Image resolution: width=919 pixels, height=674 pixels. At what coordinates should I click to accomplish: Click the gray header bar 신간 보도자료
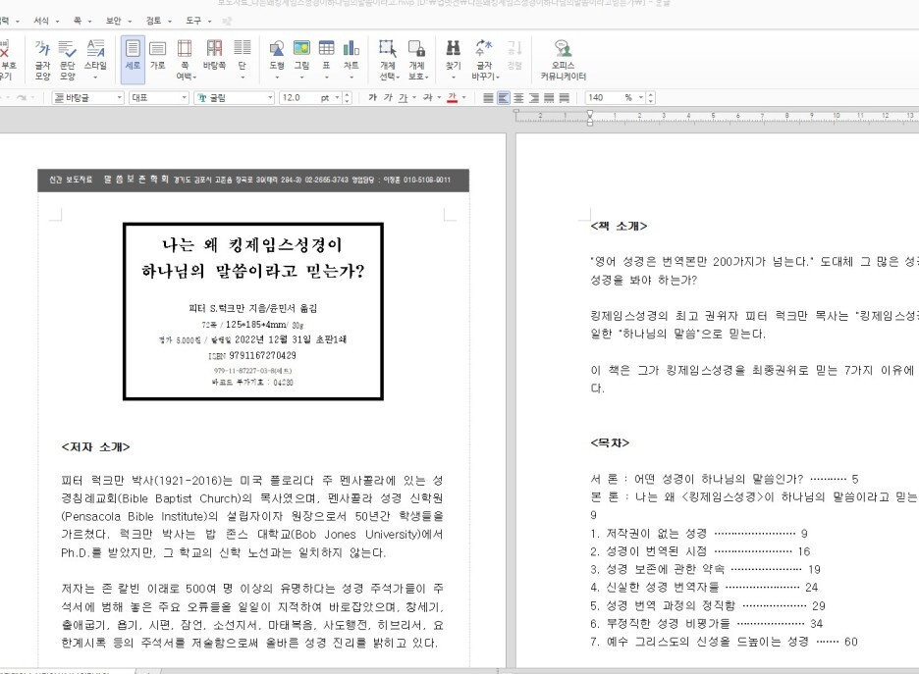tap(253, 180)
